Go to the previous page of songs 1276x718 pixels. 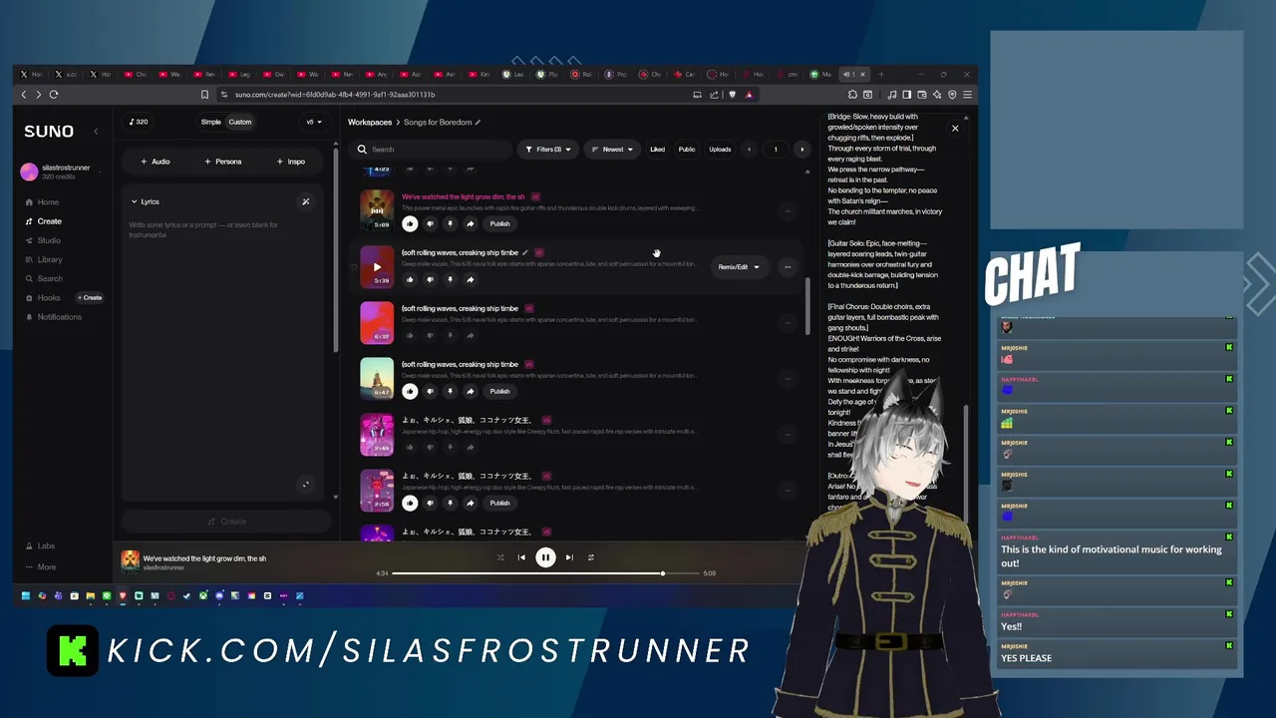point(750,150)
